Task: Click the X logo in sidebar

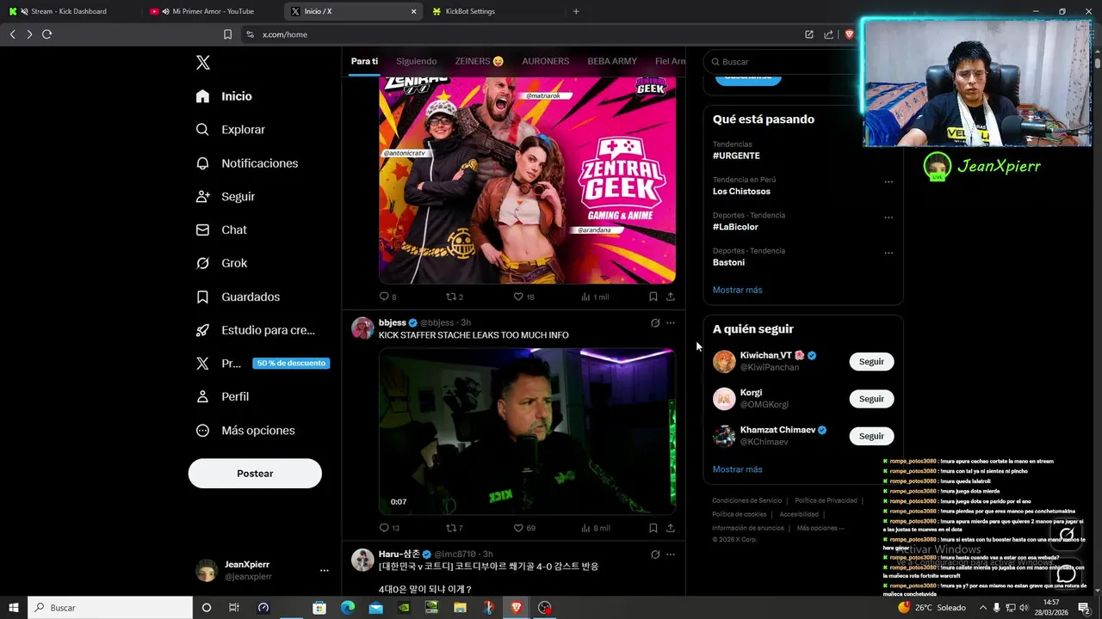Action: coord(203,63)
